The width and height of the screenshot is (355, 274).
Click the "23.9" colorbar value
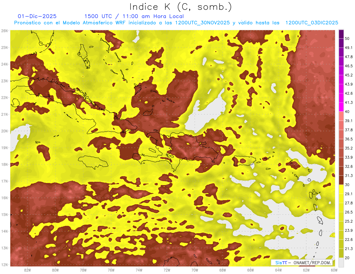pos(349,231)
